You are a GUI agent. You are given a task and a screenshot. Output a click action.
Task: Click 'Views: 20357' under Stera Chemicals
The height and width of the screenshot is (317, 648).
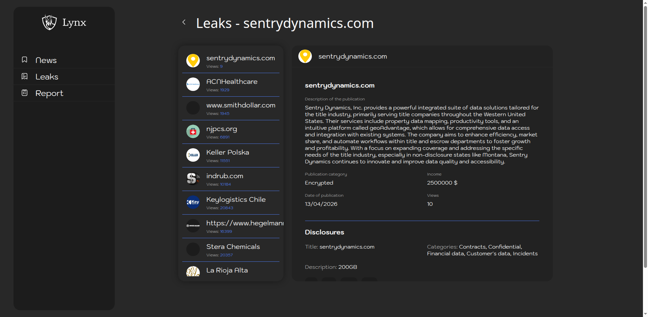219,255
